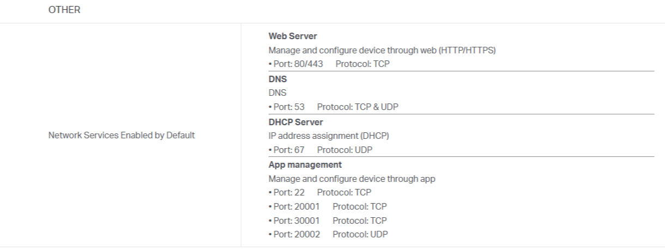The height and width of the screenshot is (251, 665).
Task: Select the DHCP Server heading
Action: 295,121
